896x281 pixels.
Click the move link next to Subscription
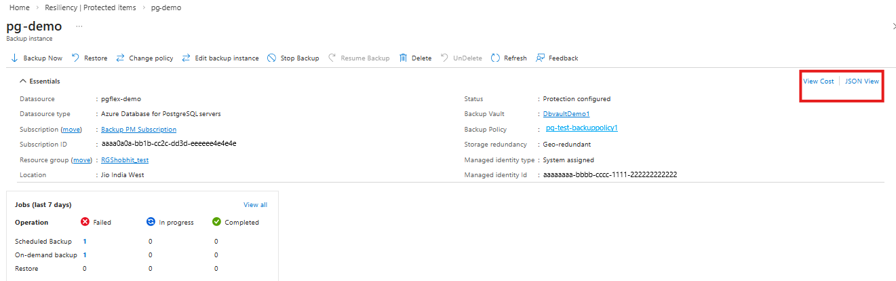71,130
